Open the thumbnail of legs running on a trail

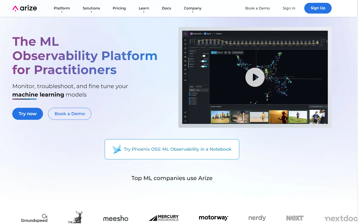tap(240, 117)
